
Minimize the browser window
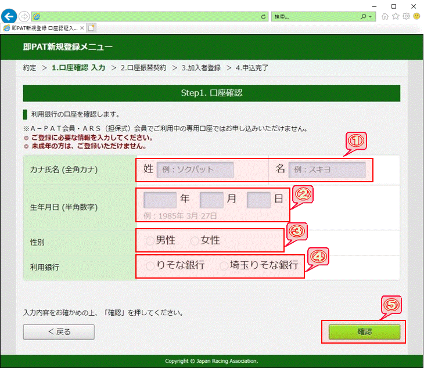coord(374,6)
